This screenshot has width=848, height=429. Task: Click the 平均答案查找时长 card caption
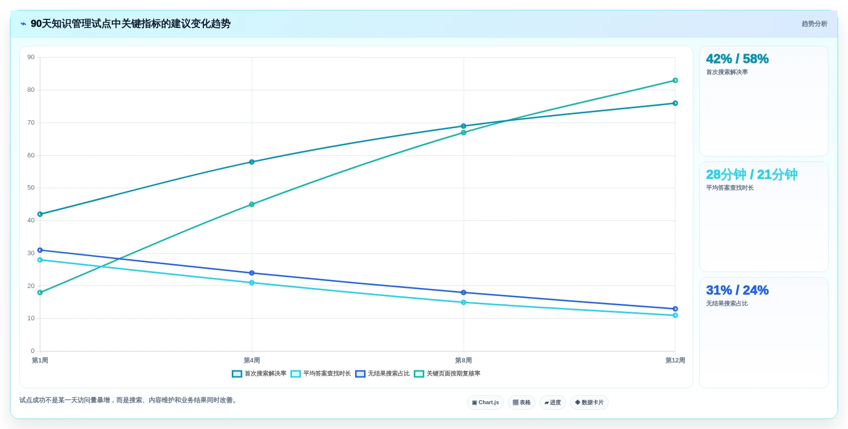730,188
